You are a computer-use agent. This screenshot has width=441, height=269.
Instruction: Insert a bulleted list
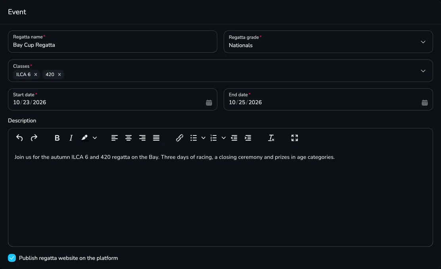click(194, 138)
